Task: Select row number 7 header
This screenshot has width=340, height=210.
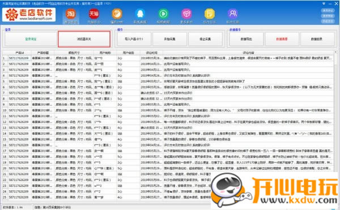Action: [x=5, y=93]
